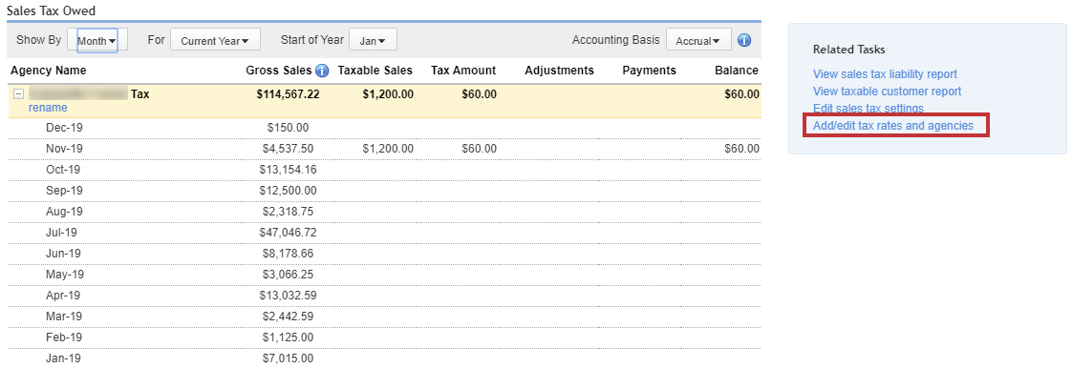Click the Taxable Sales column header
Viewport: 1072px width, 368px height.
pyautogui.click(x=375, y=71)
